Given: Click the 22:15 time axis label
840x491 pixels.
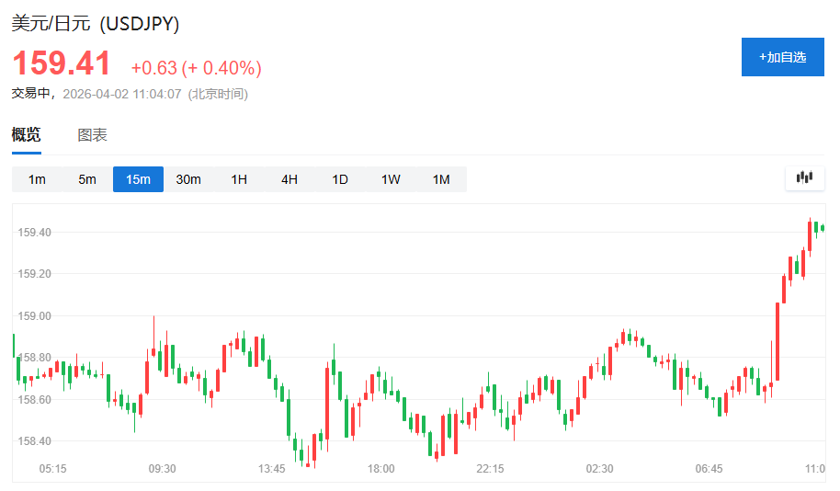Looking at the screenshot, I should (490, 469).
